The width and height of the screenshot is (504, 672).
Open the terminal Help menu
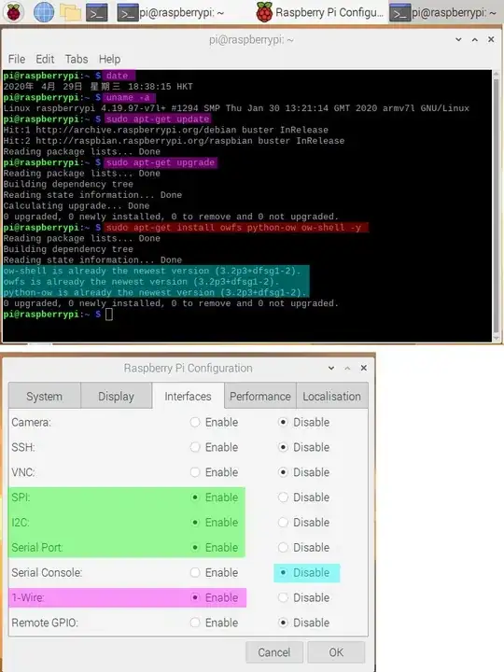click(x=109, y=59)
